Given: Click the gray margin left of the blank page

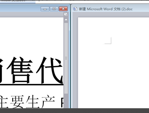Looking at the screenshot, I should pos(75,62).
